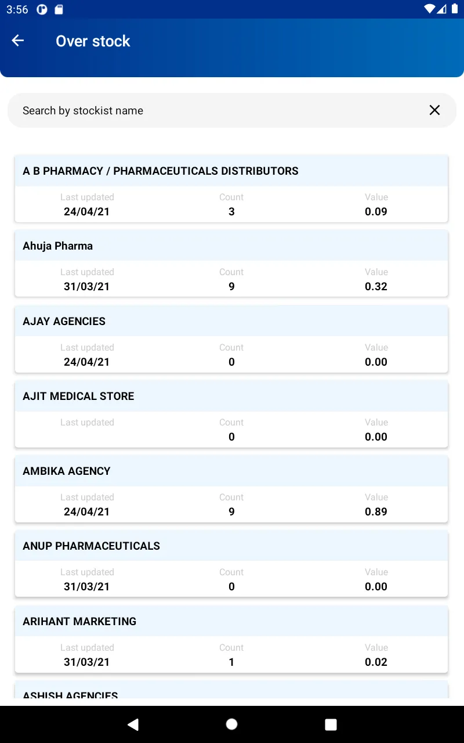Viewport: 464px width, 743px height.
Task: Open ANUP PHARMACEUTICALS stockist card
Action: pyautogui.click(x=231, y=564)
